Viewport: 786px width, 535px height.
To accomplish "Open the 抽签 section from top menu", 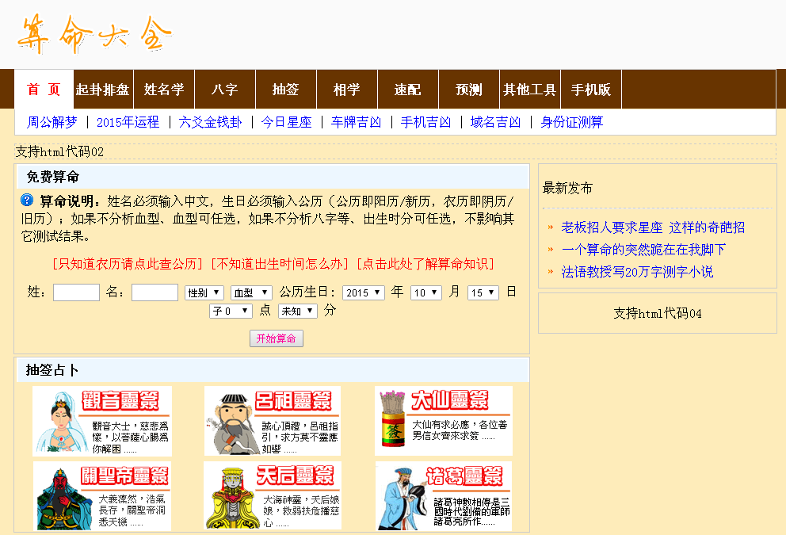I will point(285,89).
